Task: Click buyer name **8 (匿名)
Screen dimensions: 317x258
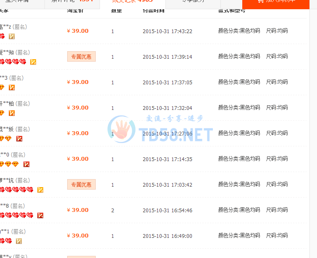Action: (x=12, y=206)
